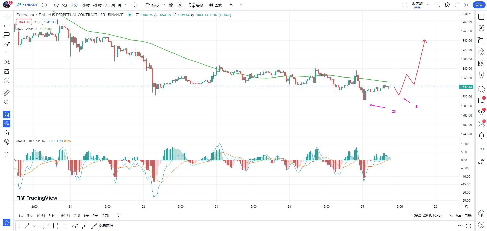Expand the bottom panel chevron
487x231 pixels.
tap(459, 226)
